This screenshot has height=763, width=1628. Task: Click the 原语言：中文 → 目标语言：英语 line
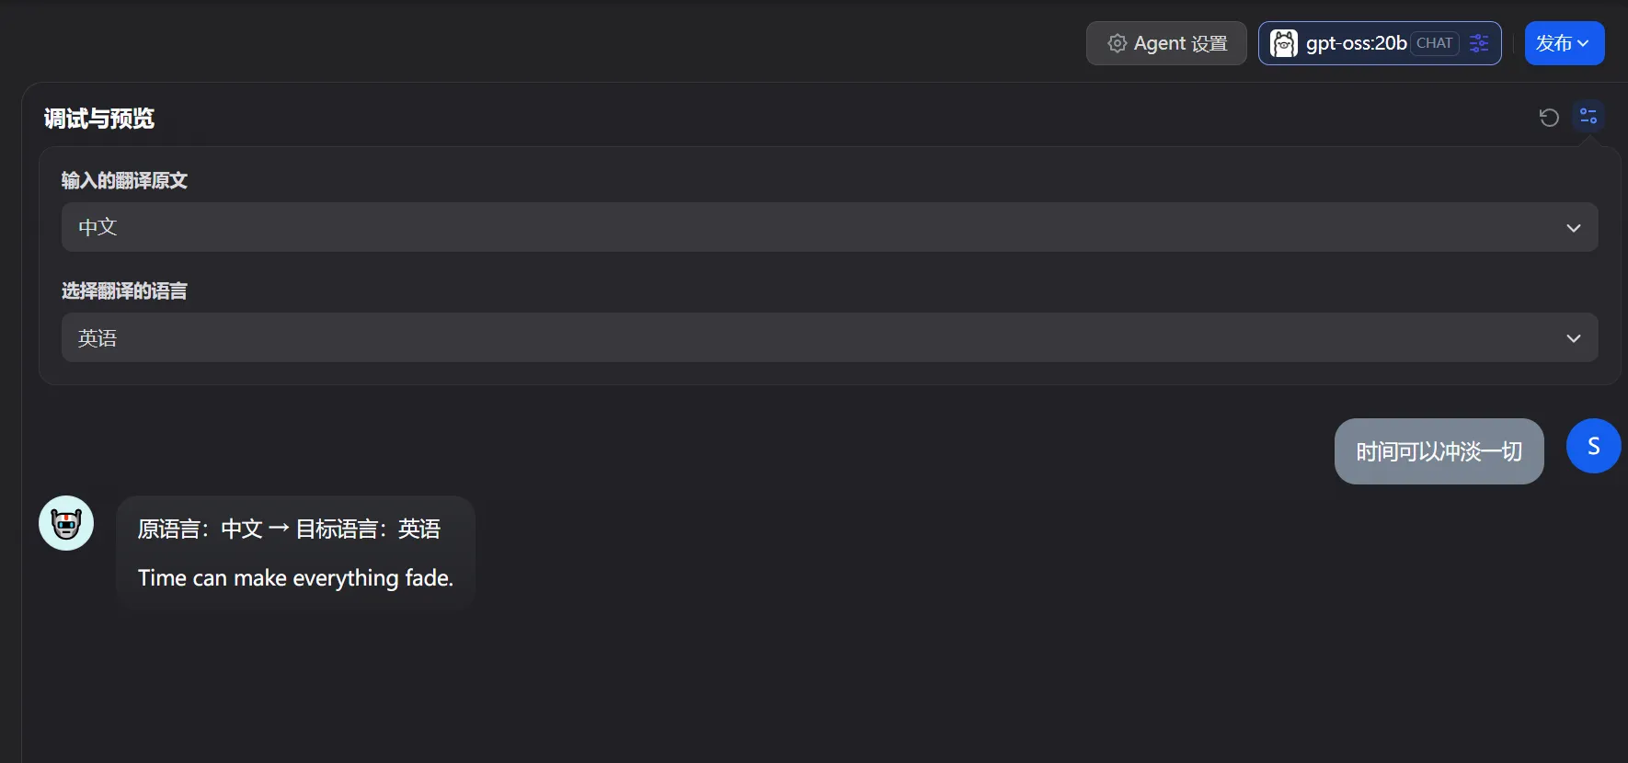[289, 529]
